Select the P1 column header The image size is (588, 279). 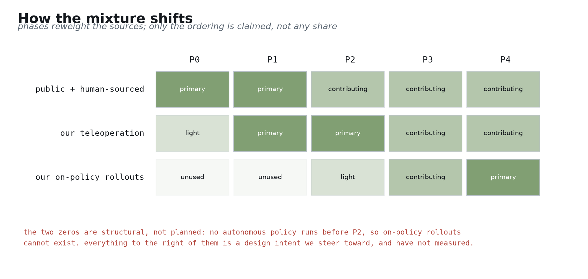272,60
